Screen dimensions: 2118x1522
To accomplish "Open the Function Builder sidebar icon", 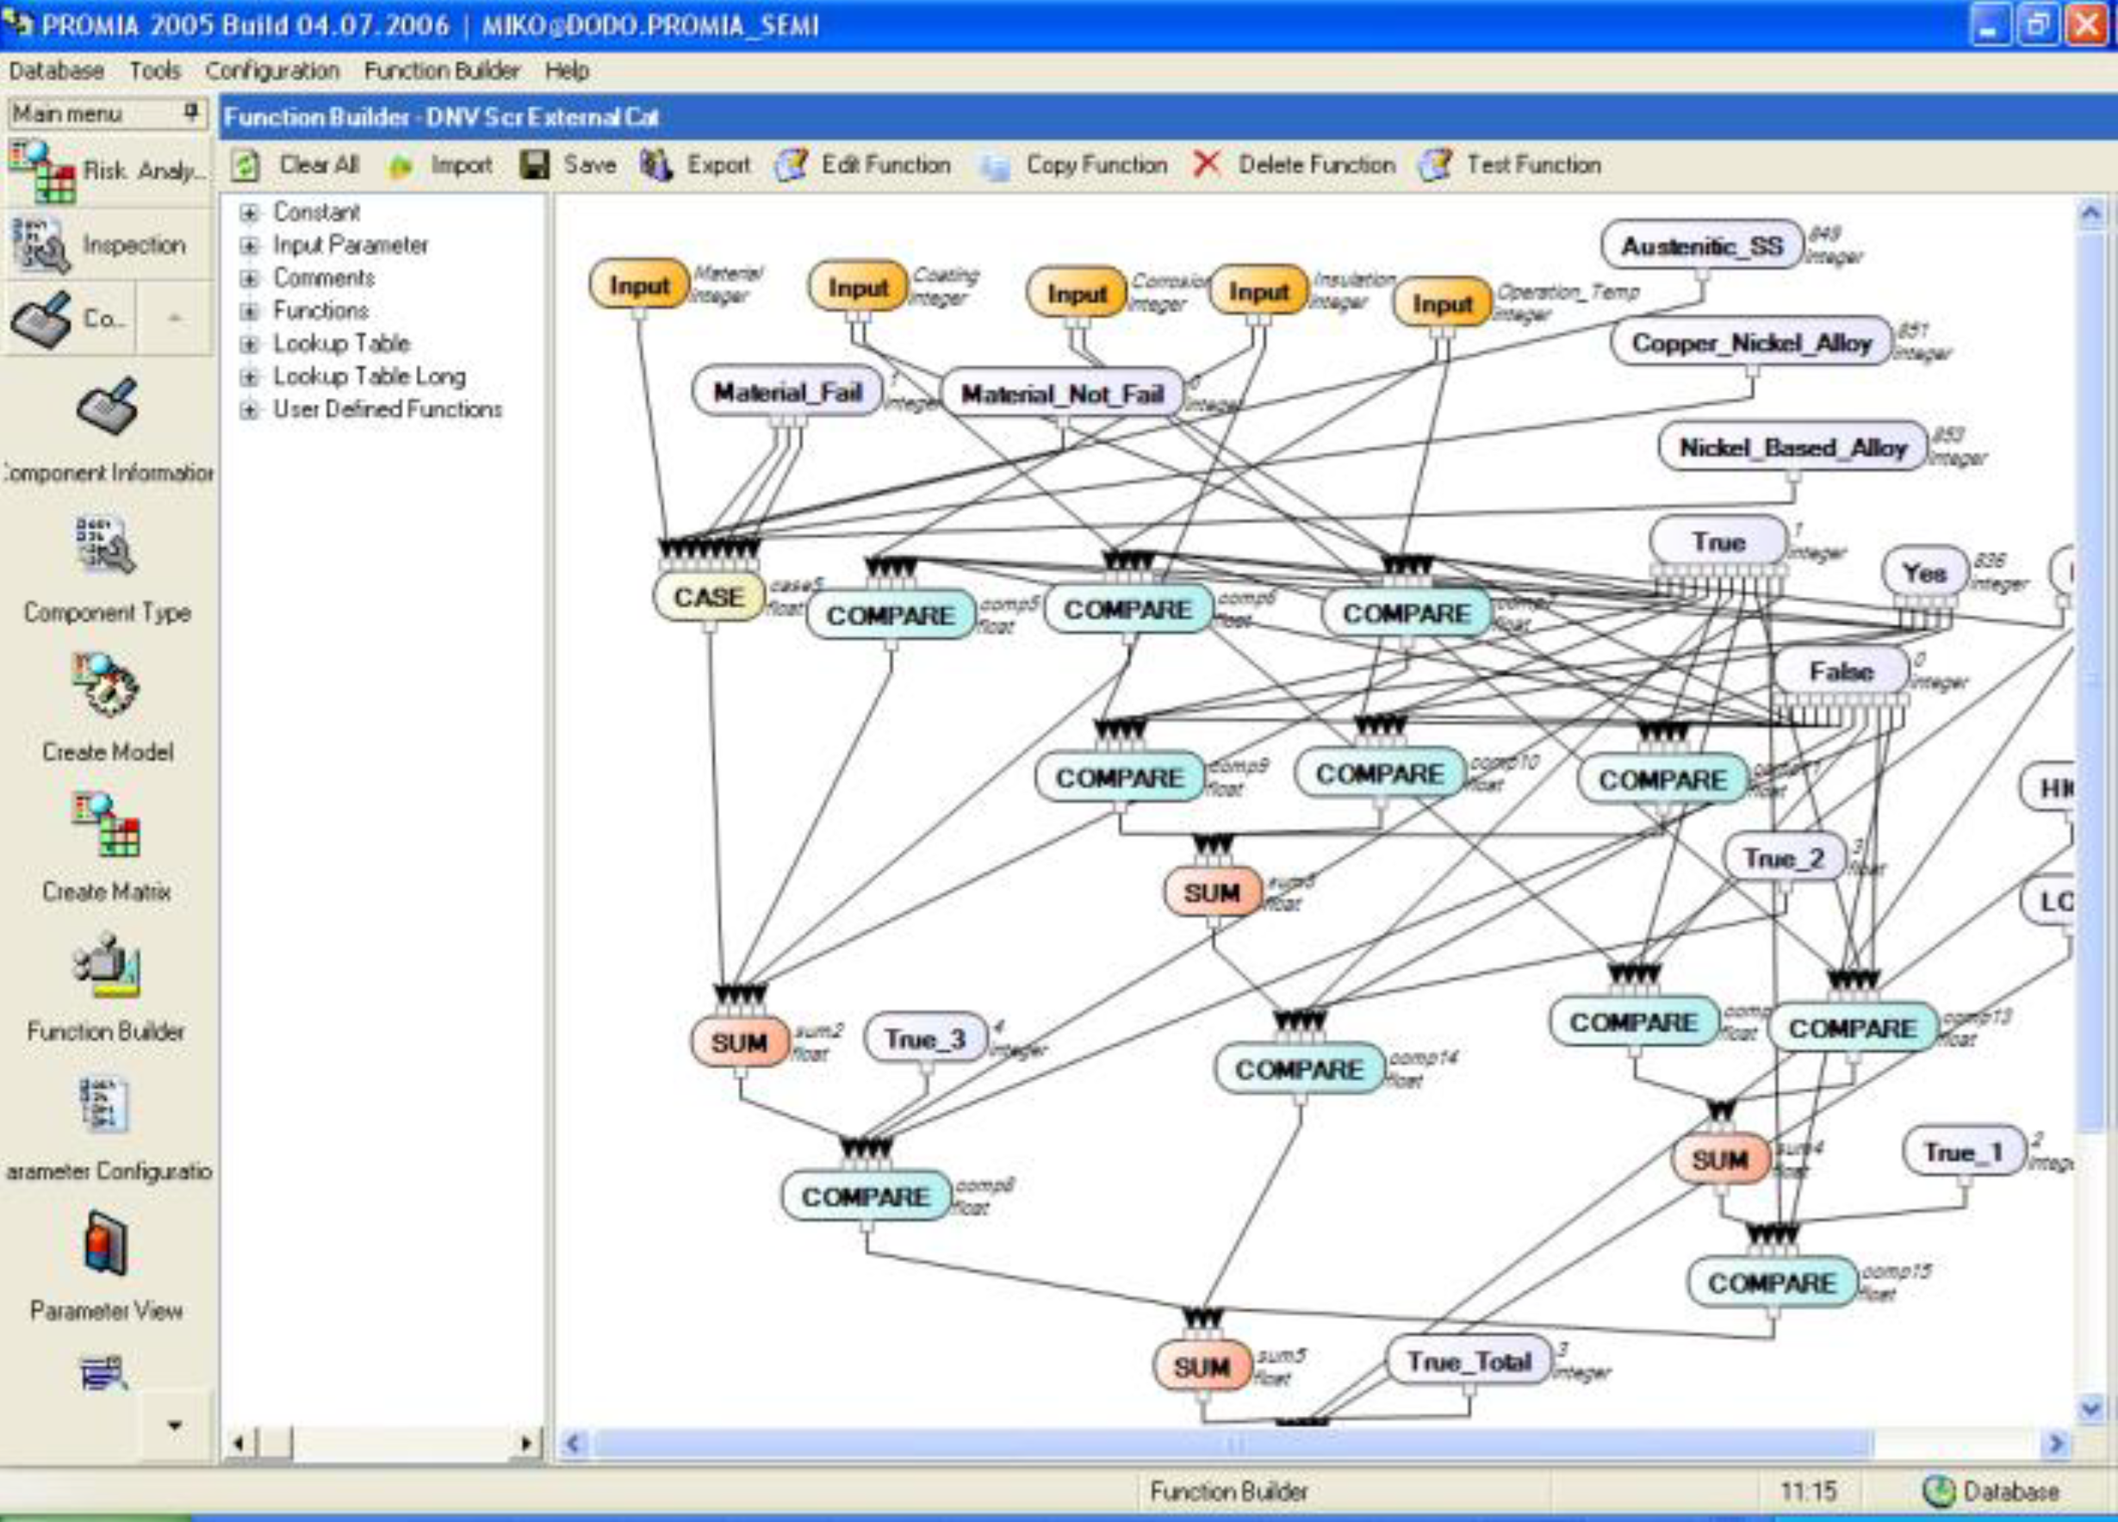I will 107,965.
